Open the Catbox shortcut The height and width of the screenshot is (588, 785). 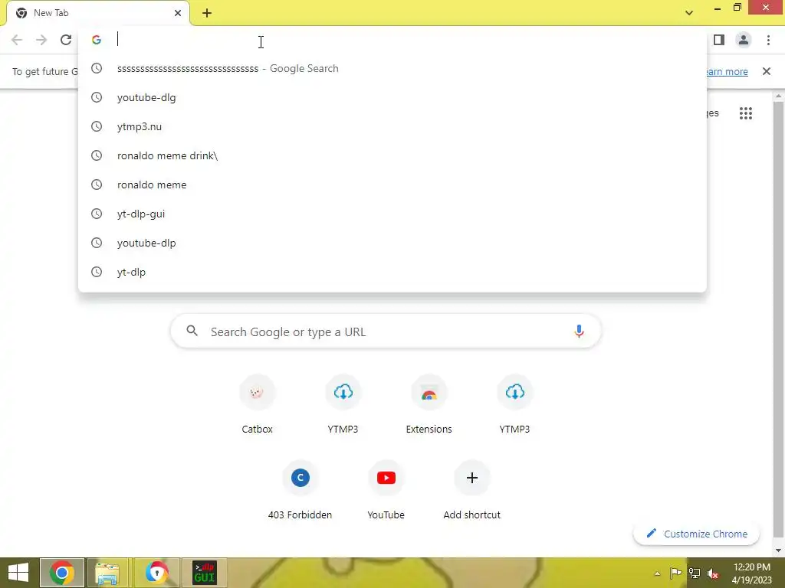click(x=258, y=404)
